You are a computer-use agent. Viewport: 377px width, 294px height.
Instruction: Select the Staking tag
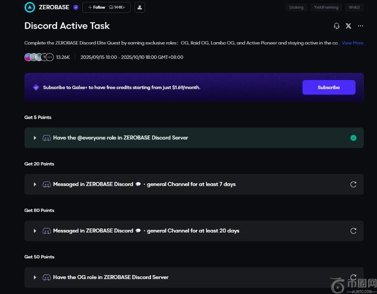point(296,7)
